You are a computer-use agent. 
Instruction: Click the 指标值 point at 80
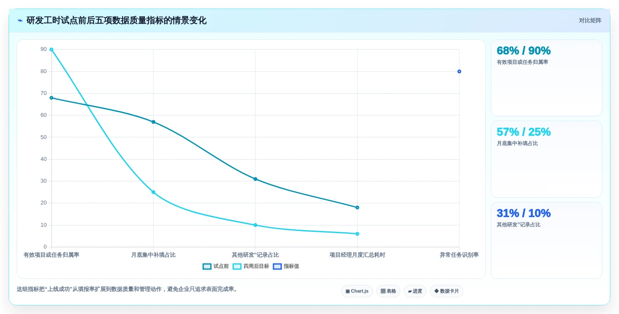(x=459, y=71)
